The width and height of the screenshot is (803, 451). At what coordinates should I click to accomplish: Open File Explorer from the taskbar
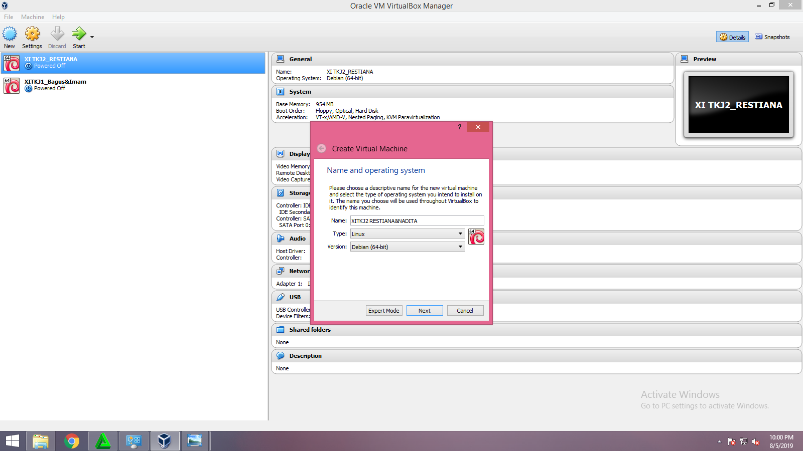point(41,441)
